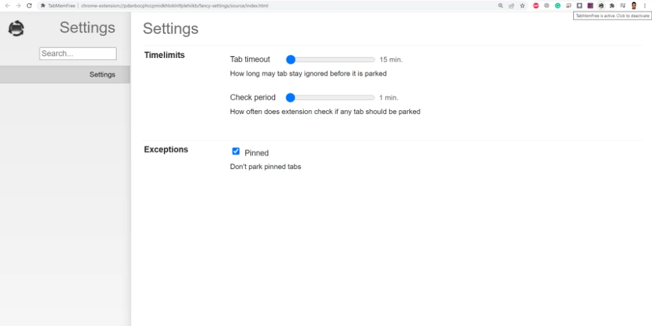
Task: Go back to the previous page
Action: point(7,6)
